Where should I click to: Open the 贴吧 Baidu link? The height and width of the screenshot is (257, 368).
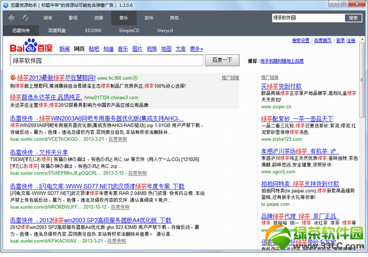click(94, 48)
